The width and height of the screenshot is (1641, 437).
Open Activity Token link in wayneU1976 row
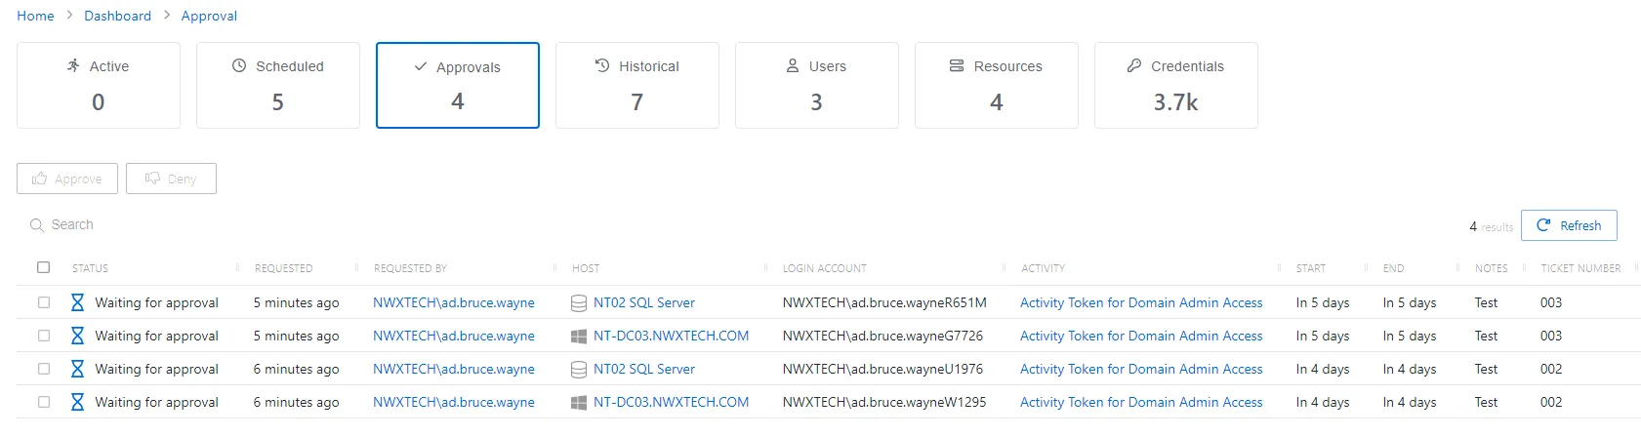pyautogui.click(x=1141, y=369)
